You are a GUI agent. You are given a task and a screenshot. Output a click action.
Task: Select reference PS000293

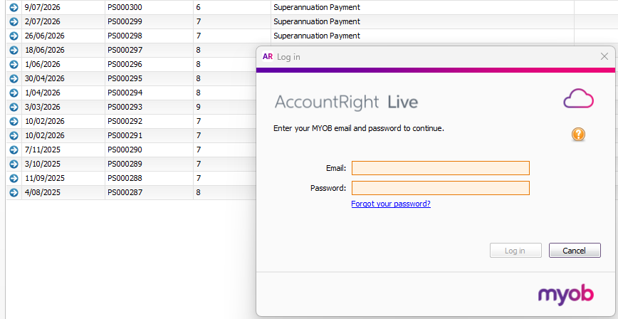[125, 107]
